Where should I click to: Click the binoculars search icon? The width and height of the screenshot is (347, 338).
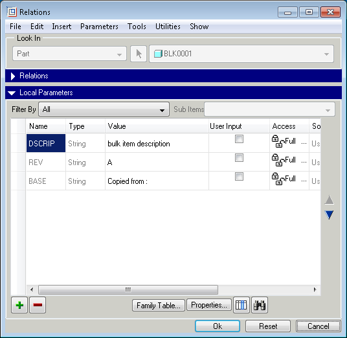(x=260, y=305)
